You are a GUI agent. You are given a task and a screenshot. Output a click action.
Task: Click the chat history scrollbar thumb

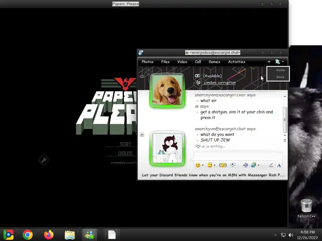tap(285, 120)
